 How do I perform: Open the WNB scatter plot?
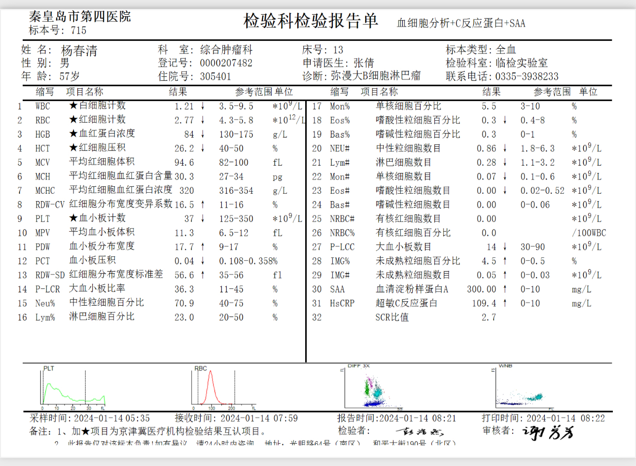coord(524,387)
